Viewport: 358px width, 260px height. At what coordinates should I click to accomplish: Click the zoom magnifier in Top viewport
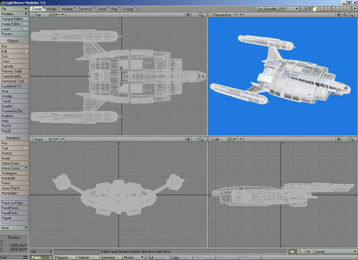tap(201, 15)
